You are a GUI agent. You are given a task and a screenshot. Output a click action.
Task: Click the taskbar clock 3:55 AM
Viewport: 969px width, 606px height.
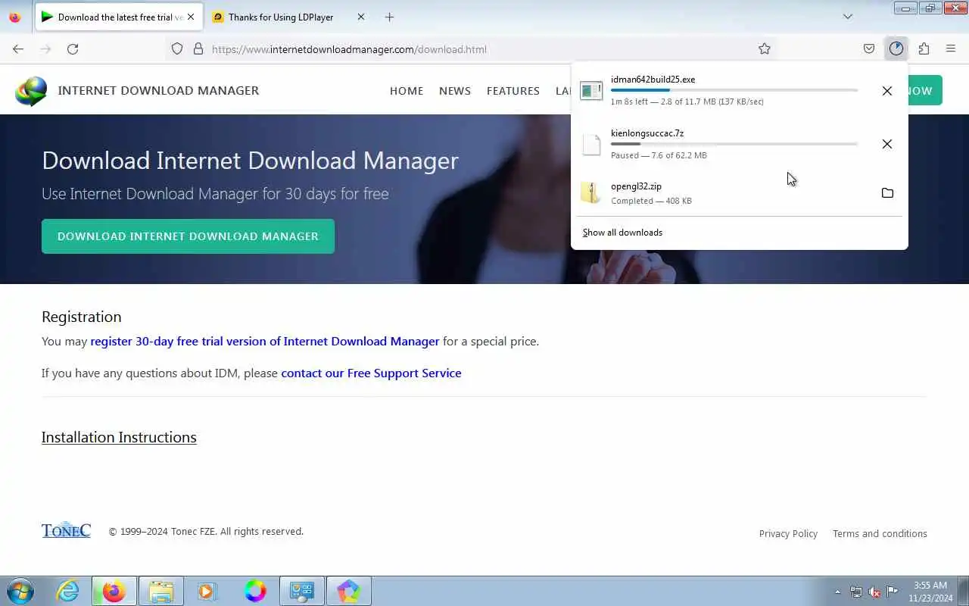tap(930, 592)
